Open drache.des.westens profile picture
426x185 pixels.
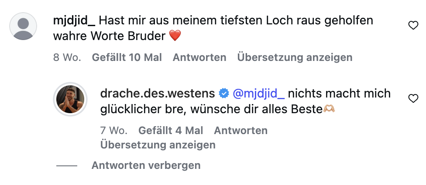click(x=70, y=99)
